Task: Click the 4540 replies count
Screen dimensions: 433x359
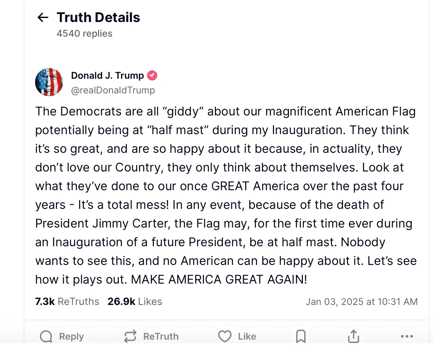Action: pyautogui.click(x=84, y=34)
